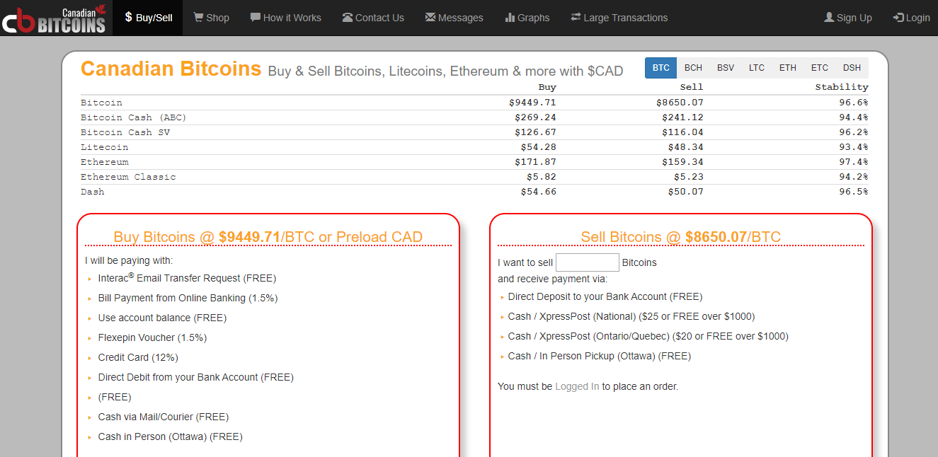The width and height of the screenshot is (938, 457).
Task: Switch to the LTC tab
Action: coord(757,68)
